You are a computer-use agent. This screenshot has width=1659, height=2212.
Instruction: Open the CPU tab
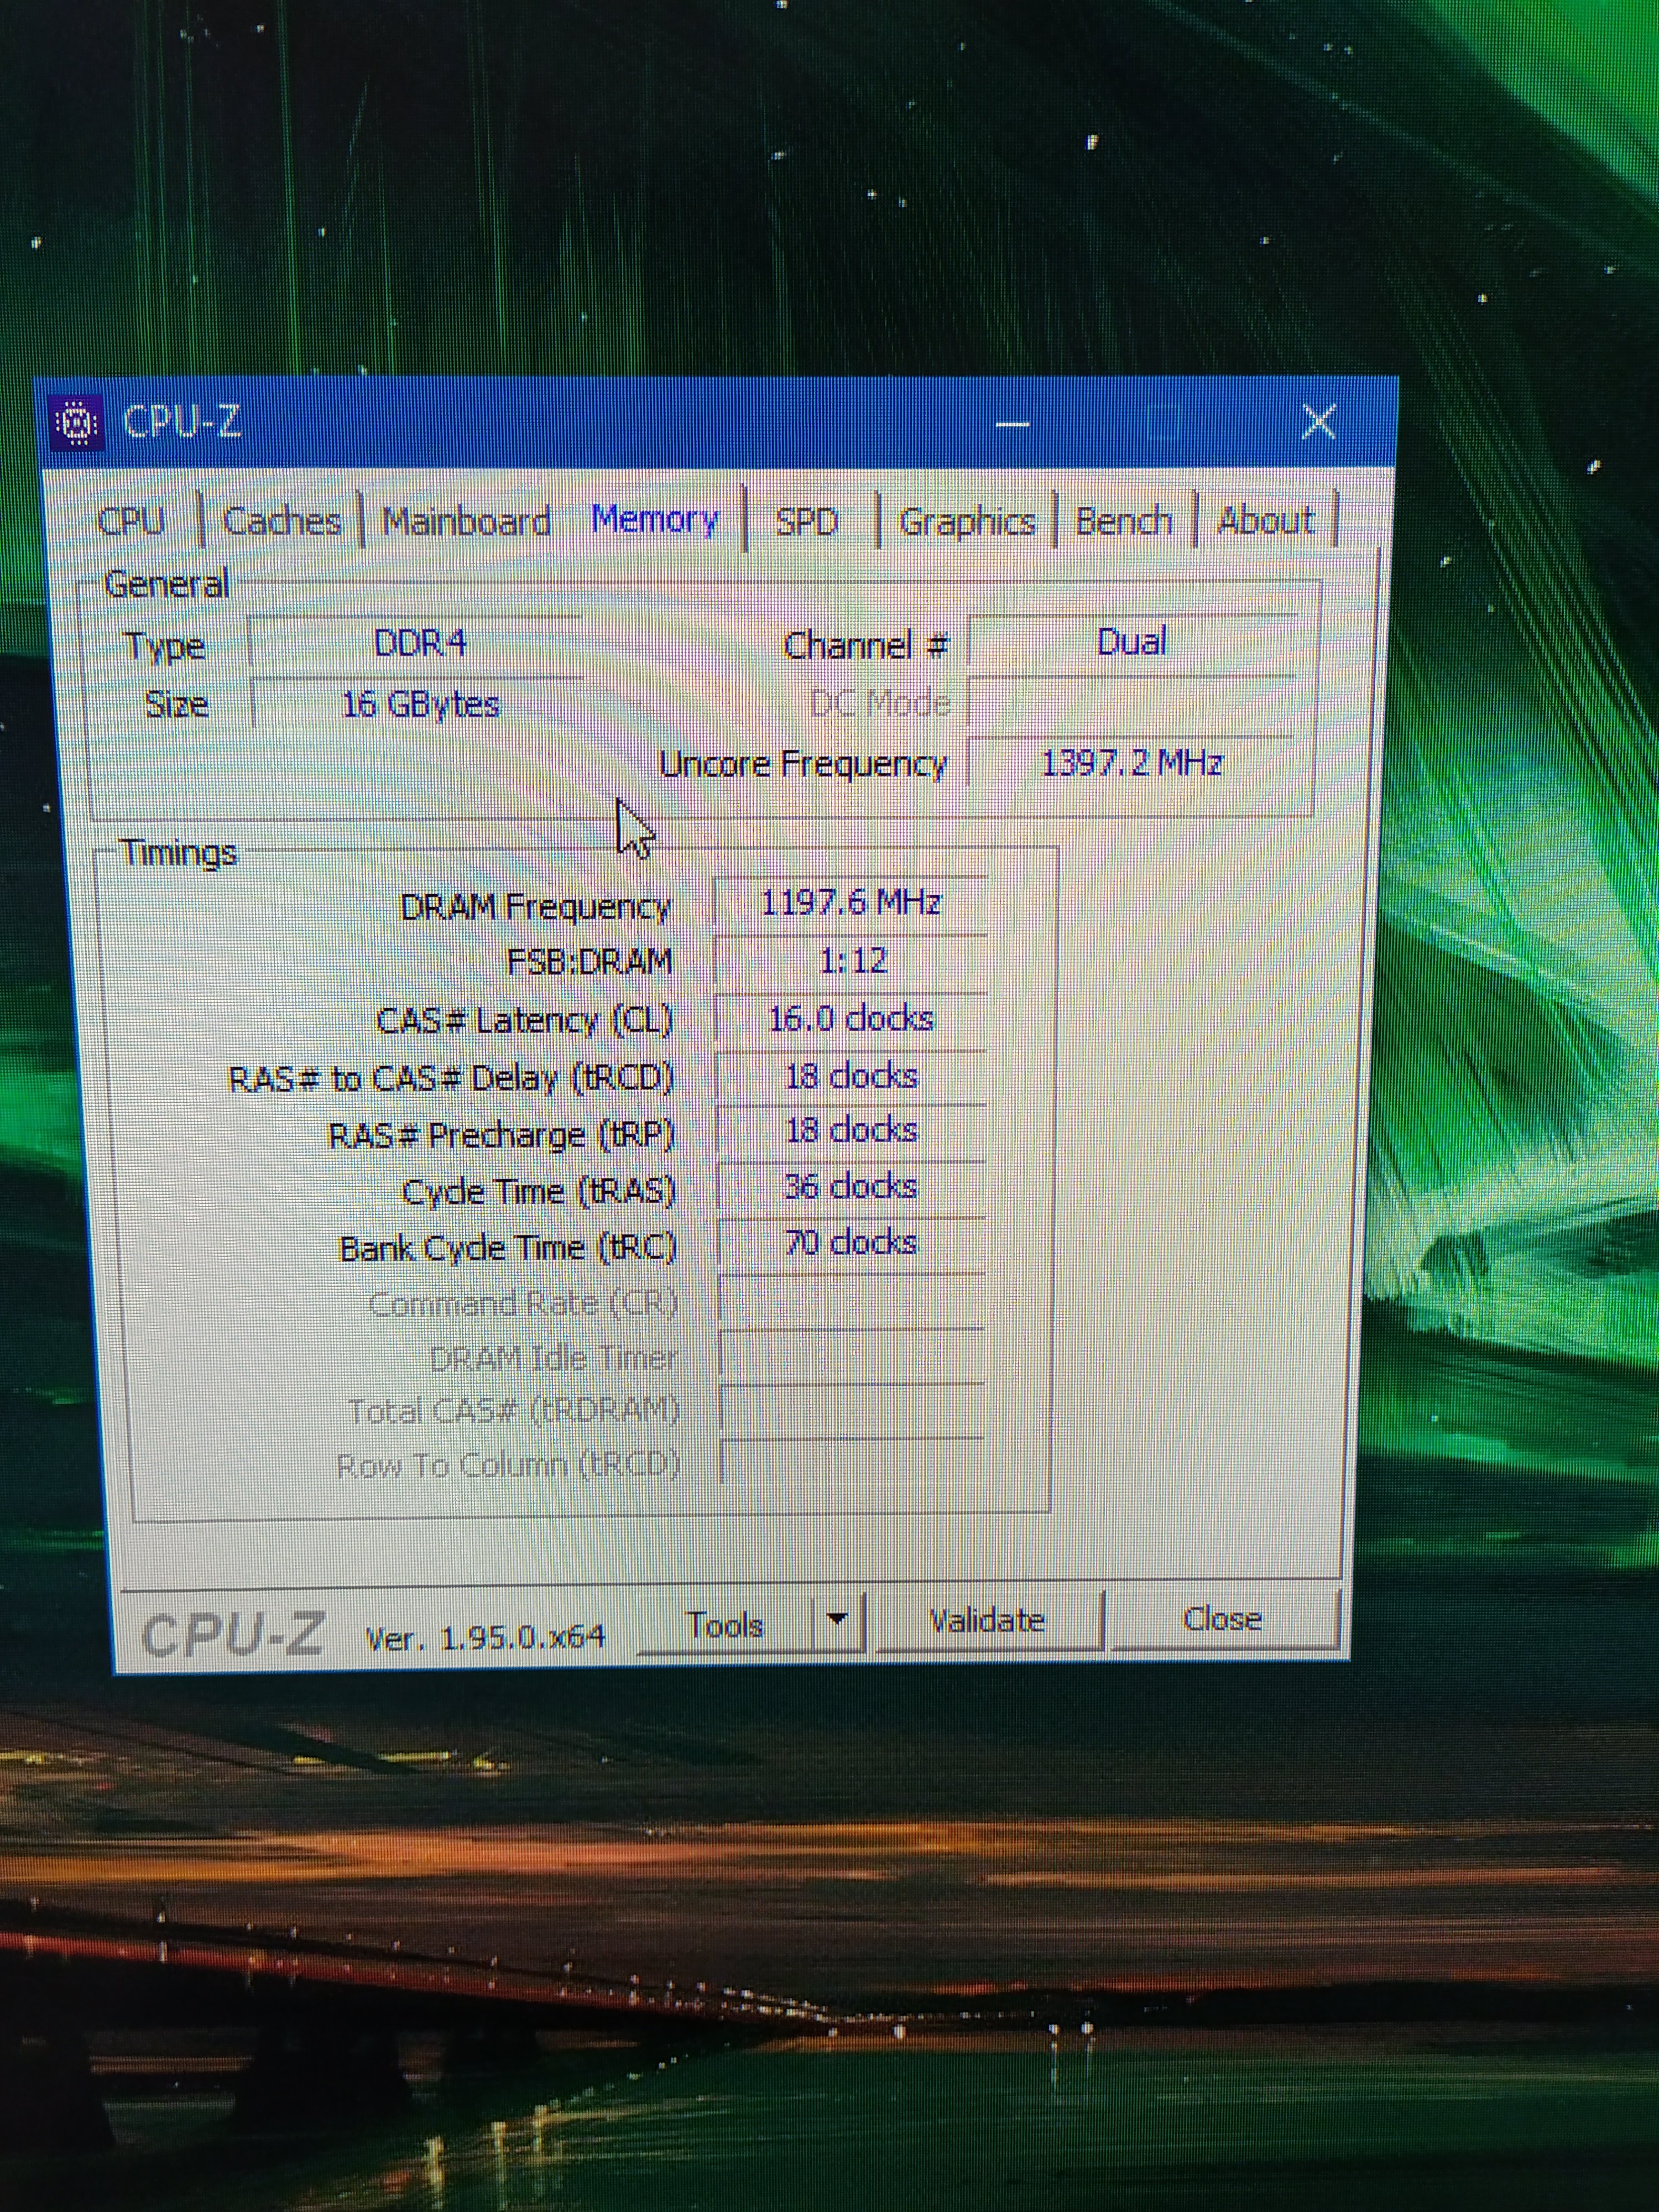(131, 521)
